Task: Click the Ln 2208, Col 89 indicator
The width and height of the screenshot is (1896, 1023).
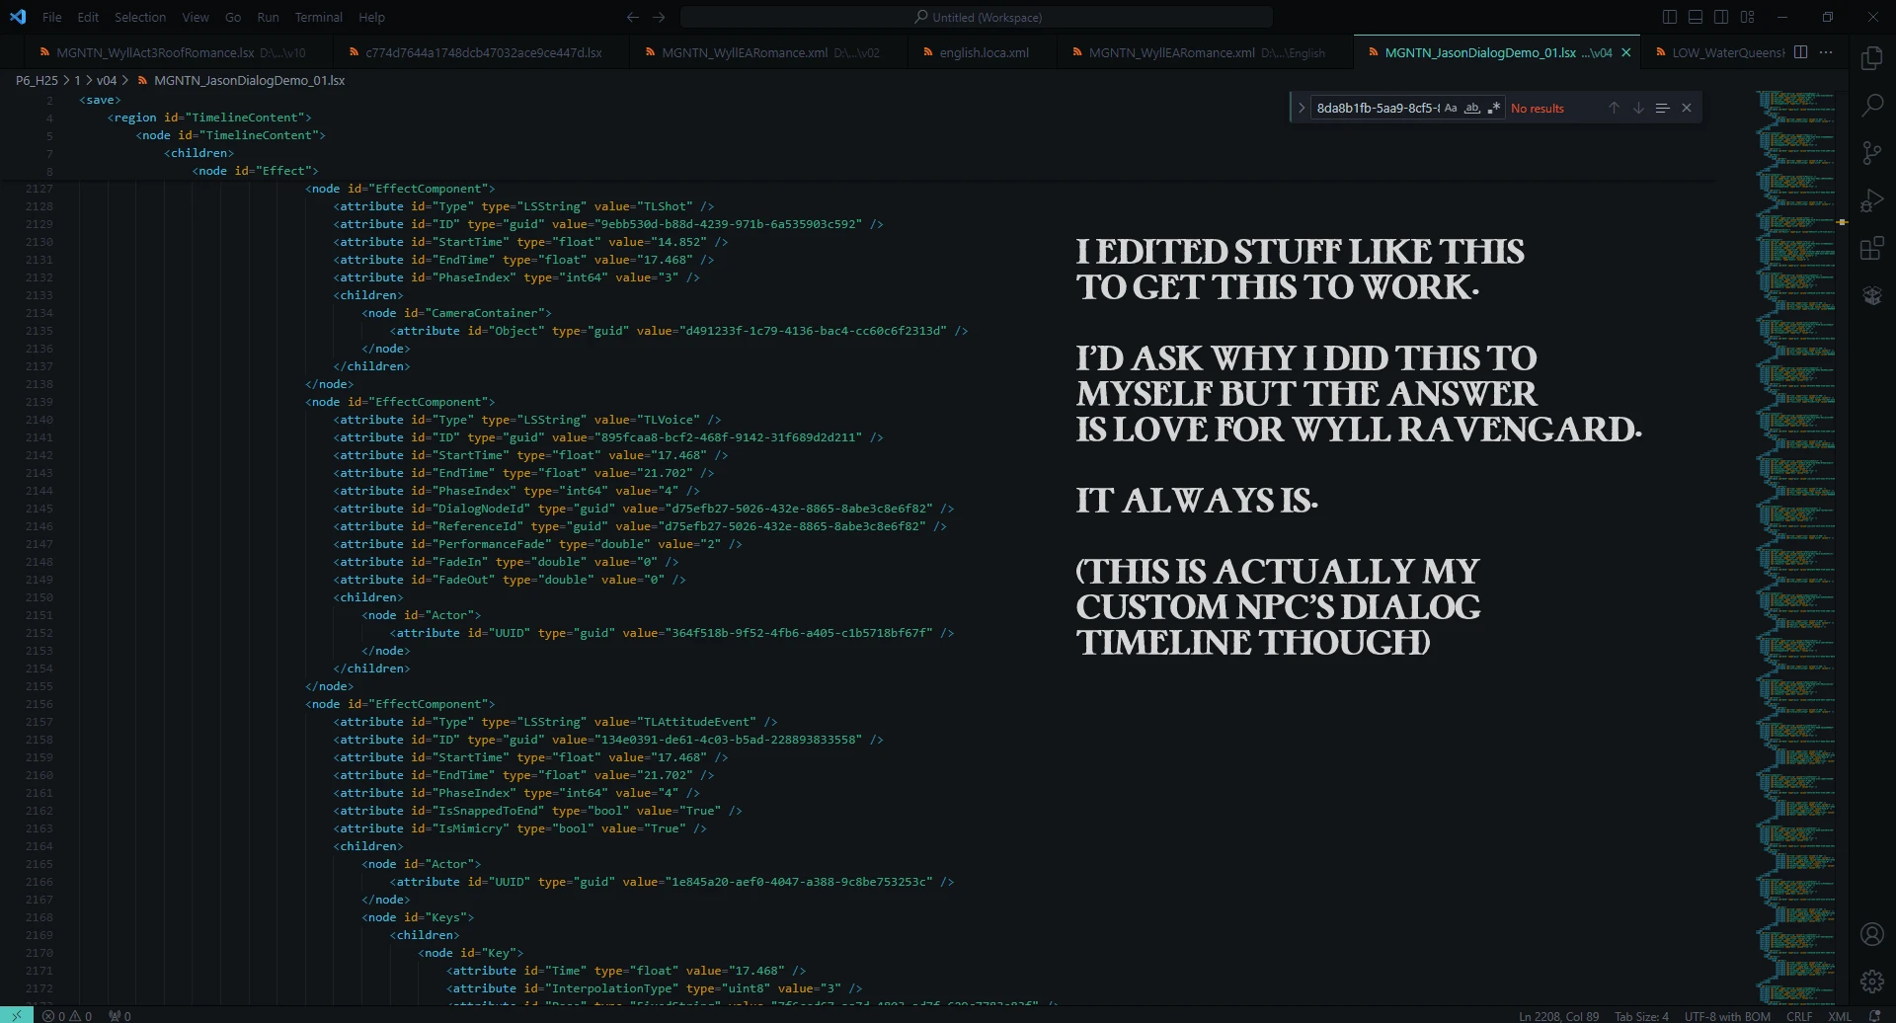Action: click(1558, 1016)
